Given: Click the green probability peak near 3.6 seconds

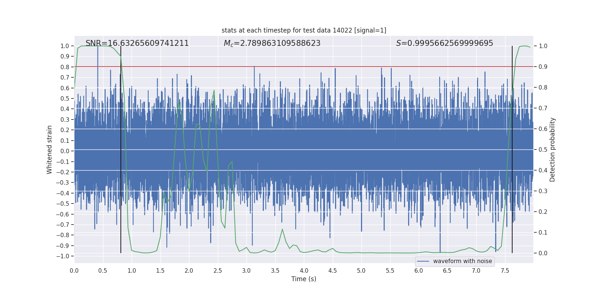Looking at the screenshot, I should 282,229.
